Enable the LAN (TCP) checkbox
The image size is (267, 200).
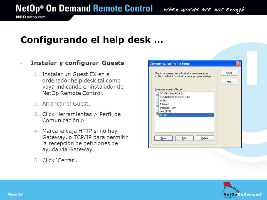point(157,111)
